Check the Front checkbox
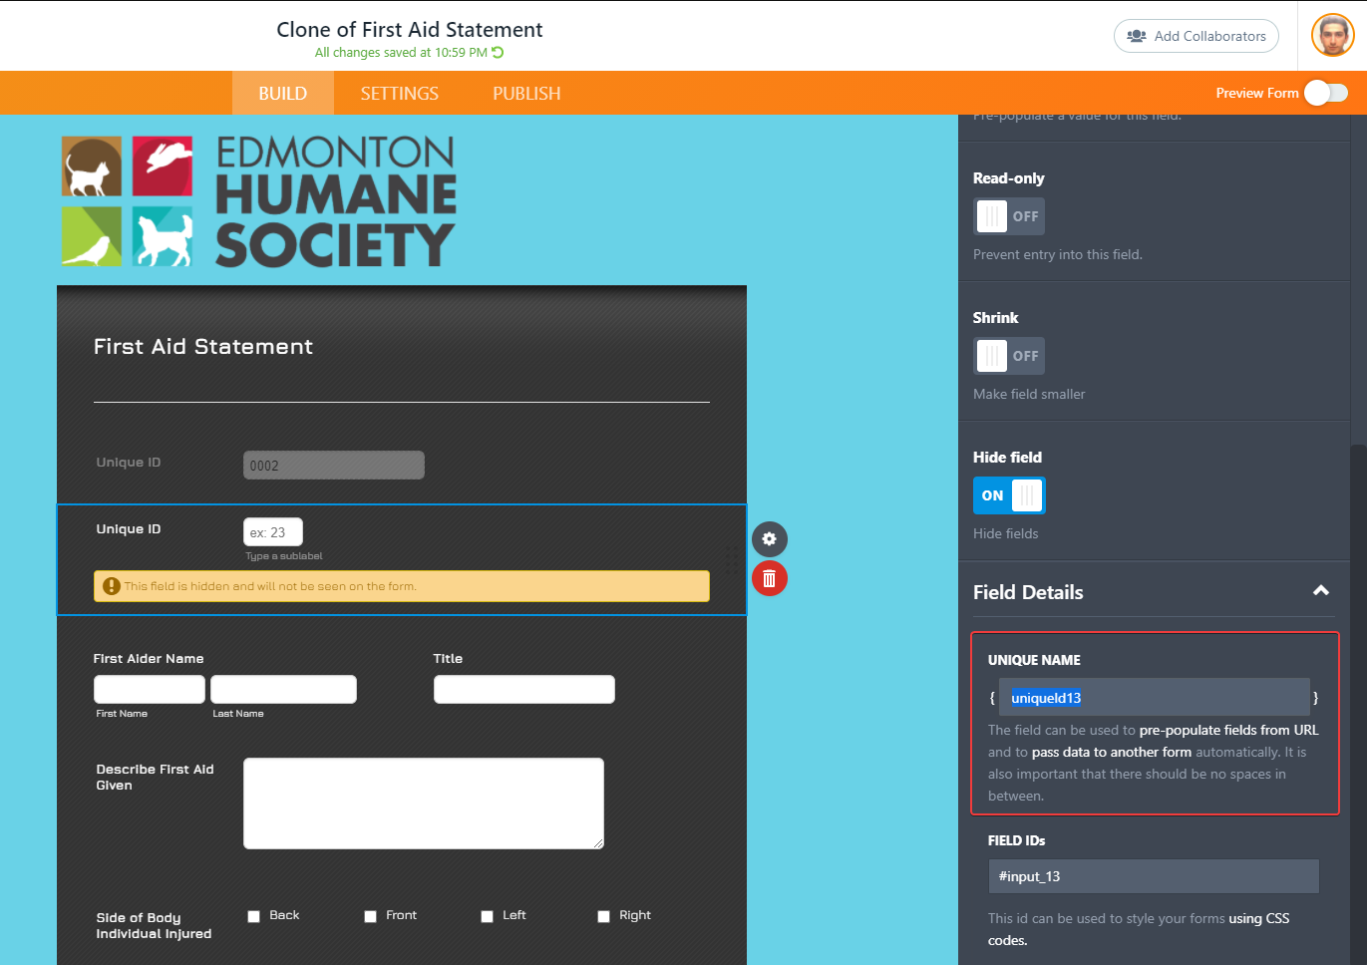1367x965 pixels. [x=370, y=916]
